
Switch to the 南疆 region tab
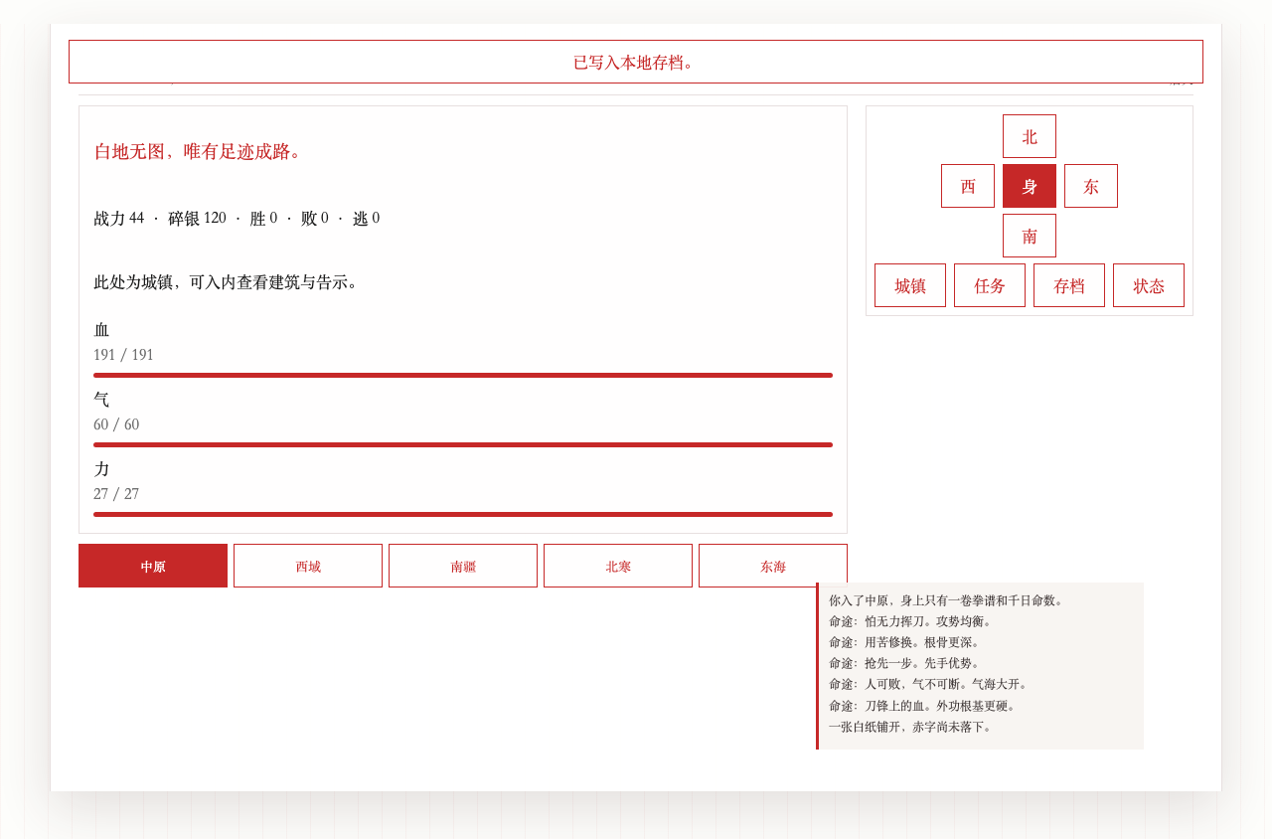point(462,566)
